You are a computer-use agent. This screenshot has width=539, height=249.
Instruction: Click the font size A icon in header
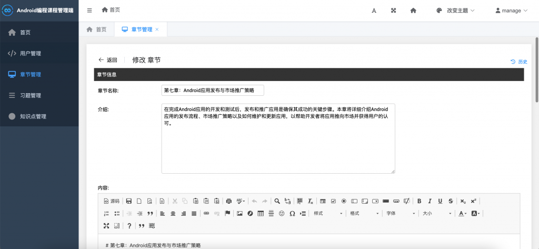click(374, 11)
